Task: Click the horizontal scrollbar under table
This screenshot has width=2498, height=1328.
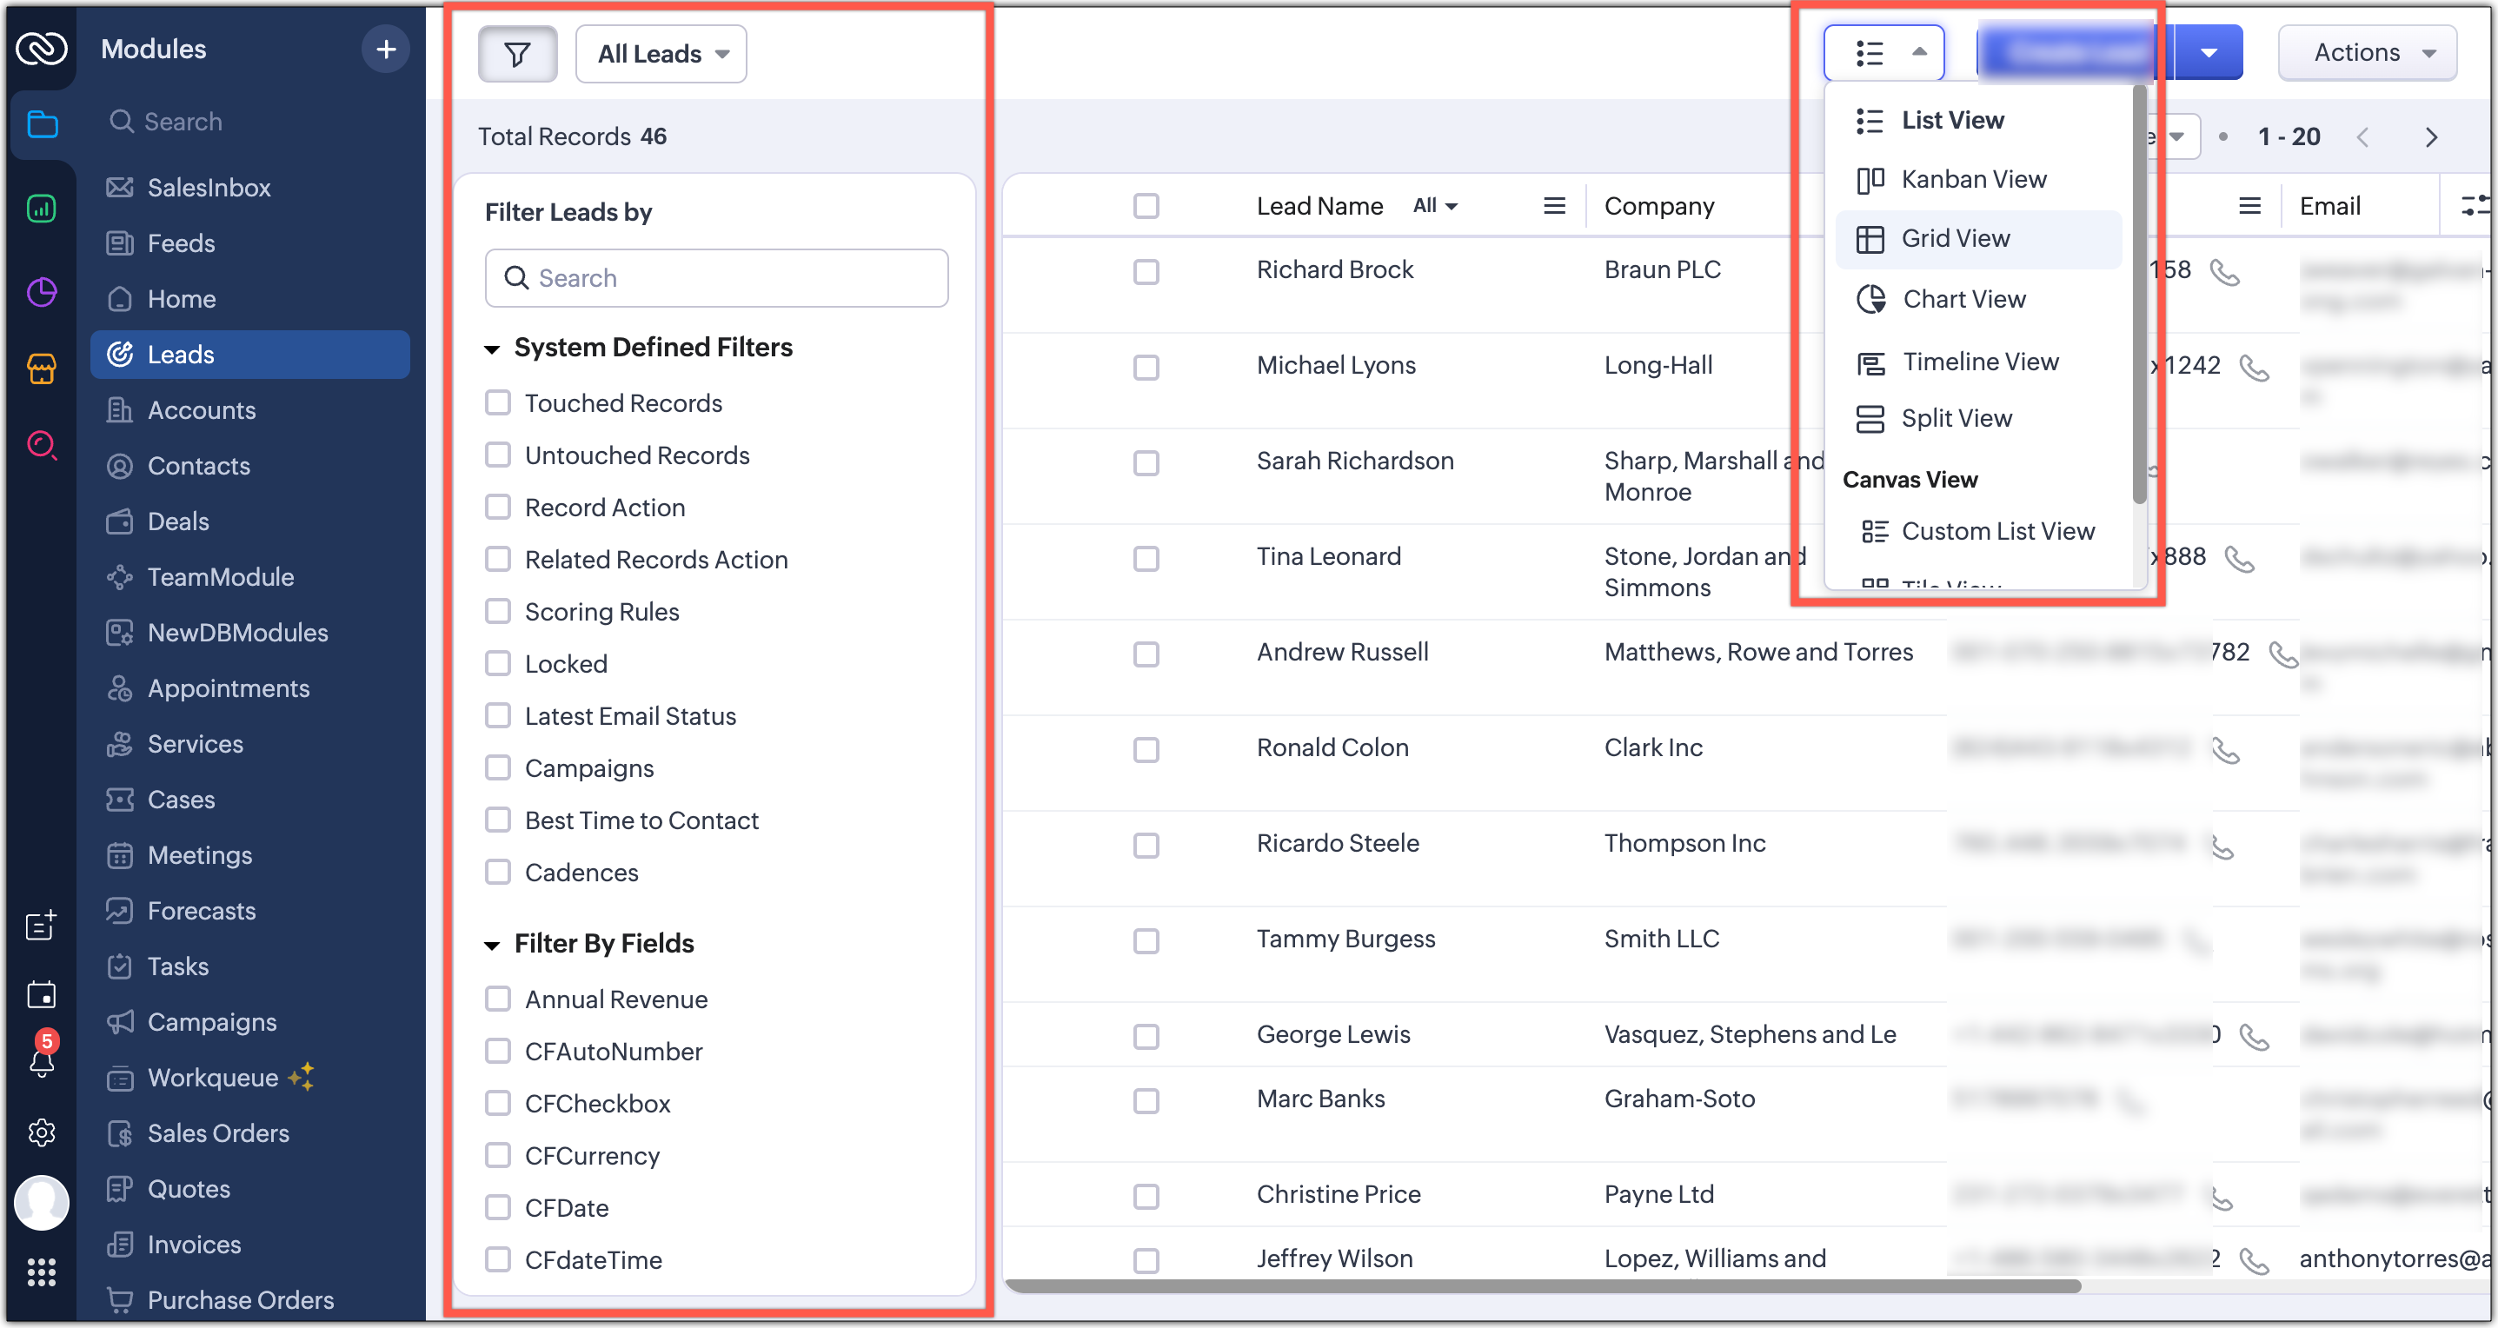Action: tap(1542, 1286)
